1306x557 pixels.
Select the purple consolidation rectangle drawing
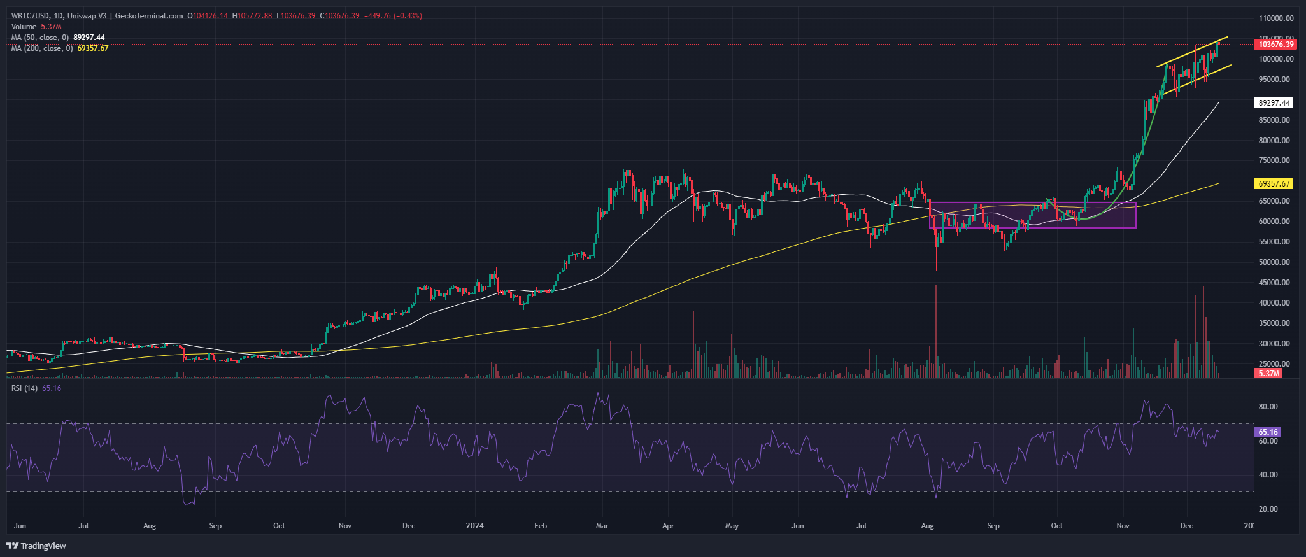[x=1033, y=215]
